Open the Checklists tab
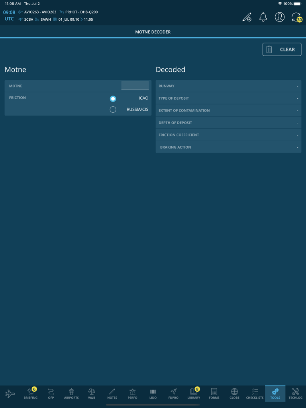This screenshot has width=306, height=408. (x=255, y=394)
